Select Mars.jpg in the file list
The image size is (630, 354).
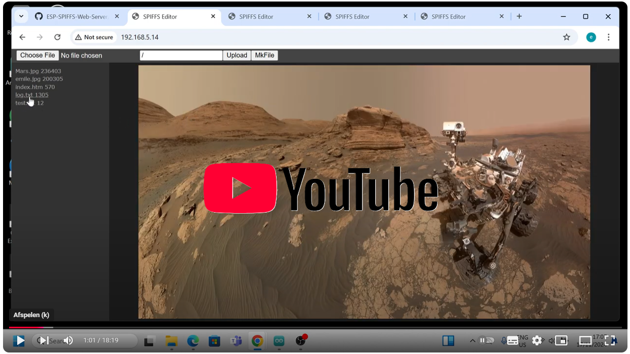(38, 71)
